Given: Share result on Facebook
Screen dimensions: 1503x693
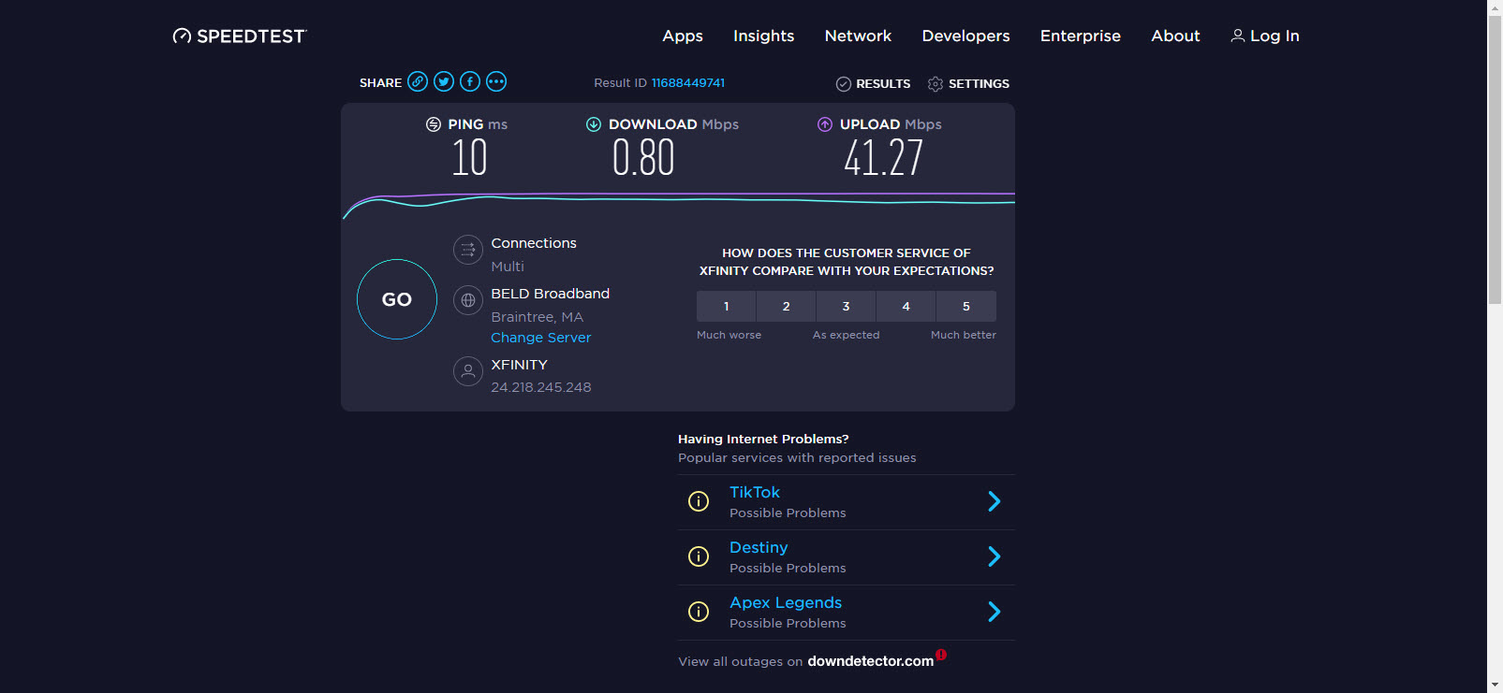Looking at the screenshot, I should 470,81.
